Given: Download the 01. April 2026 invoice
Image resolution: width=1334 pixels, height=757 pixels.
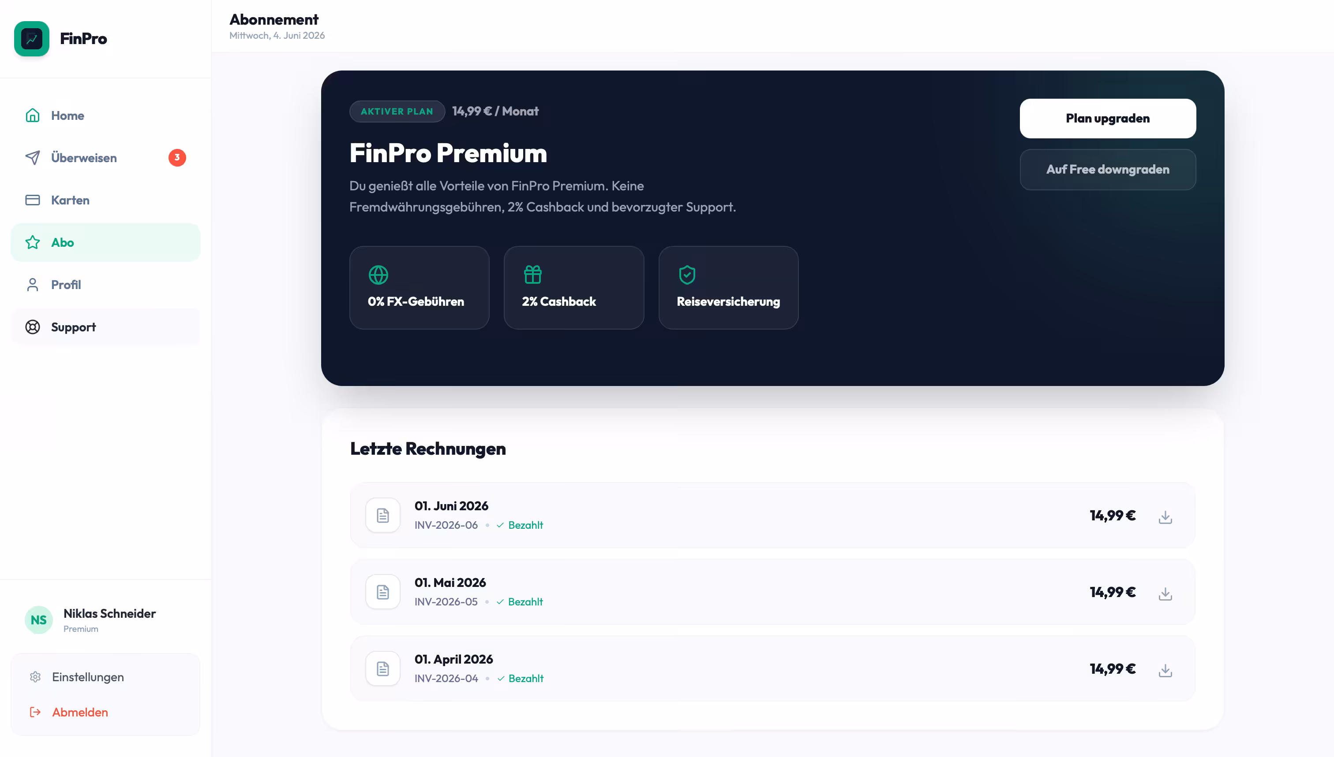Looking at the screenshot, I should [1165, 670].
